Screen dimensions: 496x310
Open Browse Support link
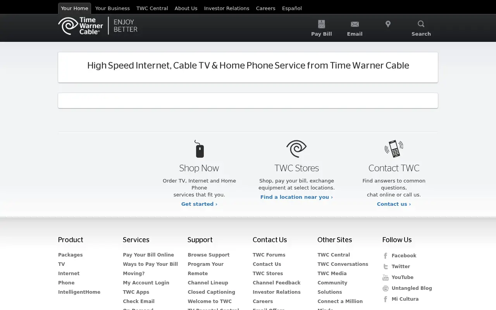208,255
